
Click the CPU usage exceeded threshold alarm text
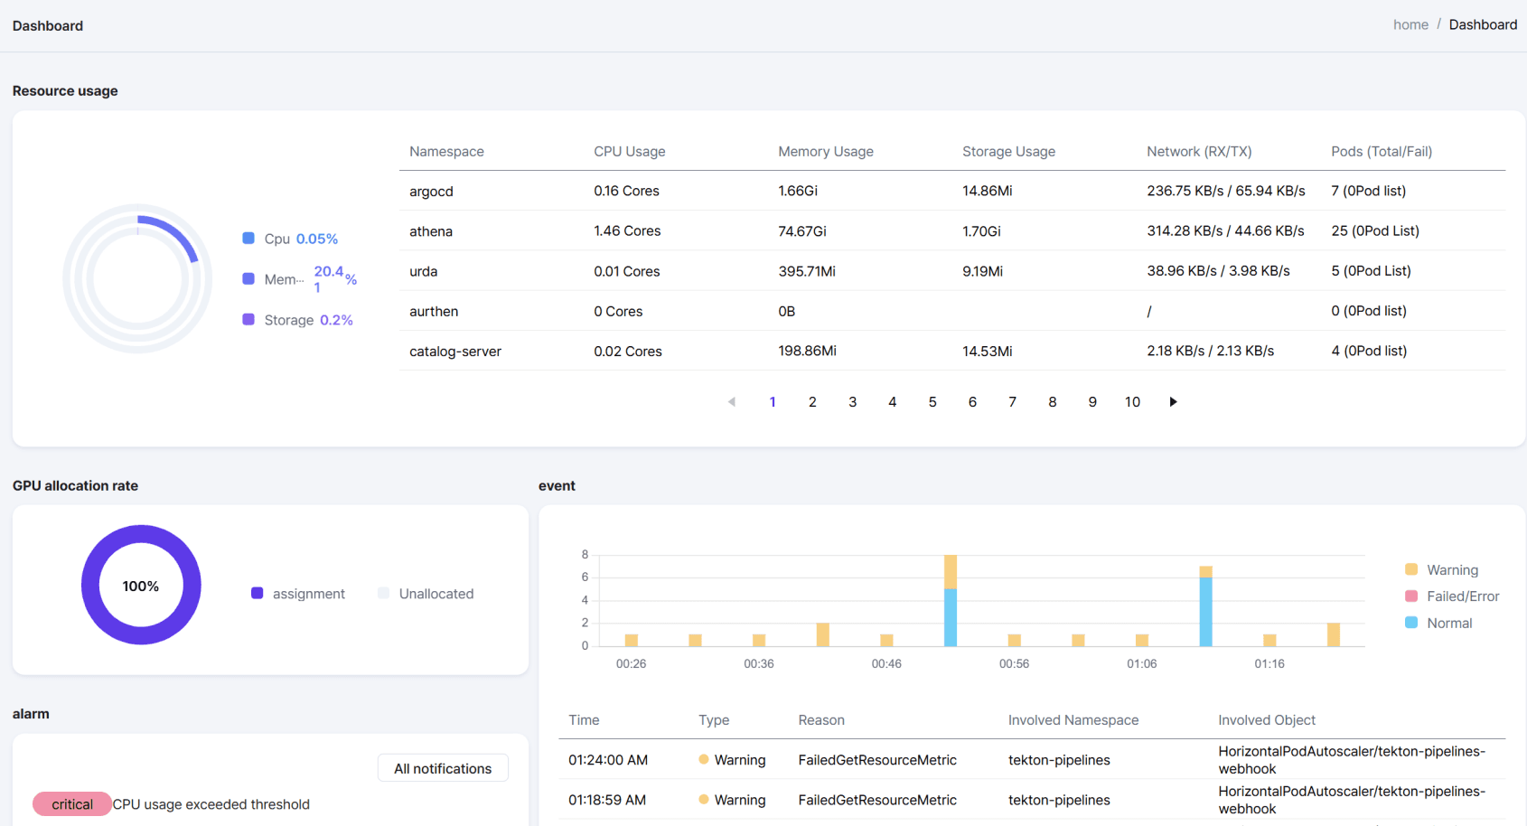click(x=211, y=804)
